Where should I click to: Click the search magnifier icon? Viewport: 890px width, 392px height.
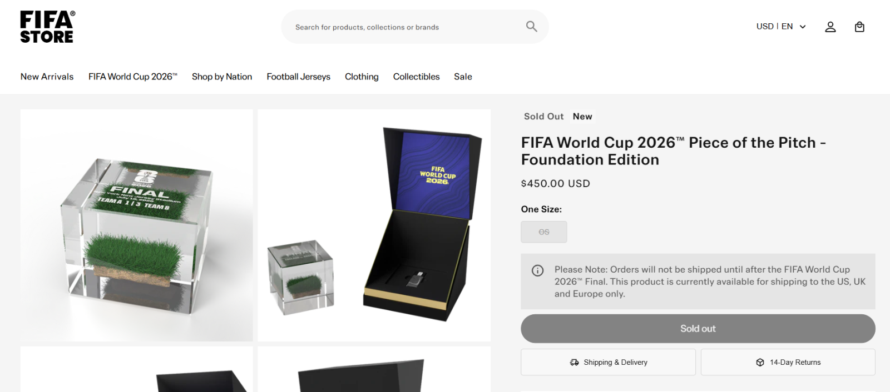[532, 26]
